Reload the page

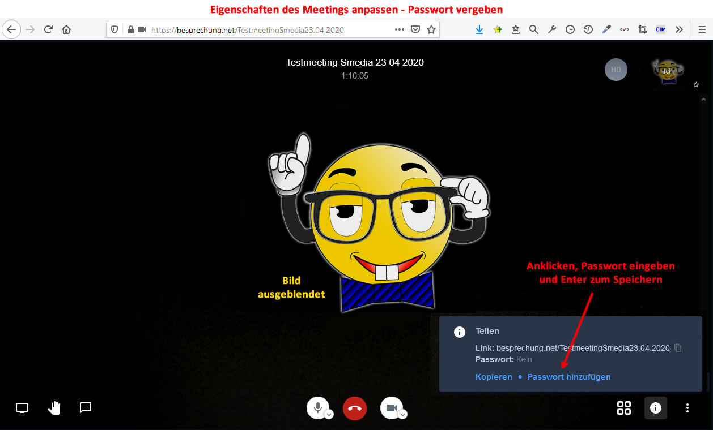[x=48, y=29]
